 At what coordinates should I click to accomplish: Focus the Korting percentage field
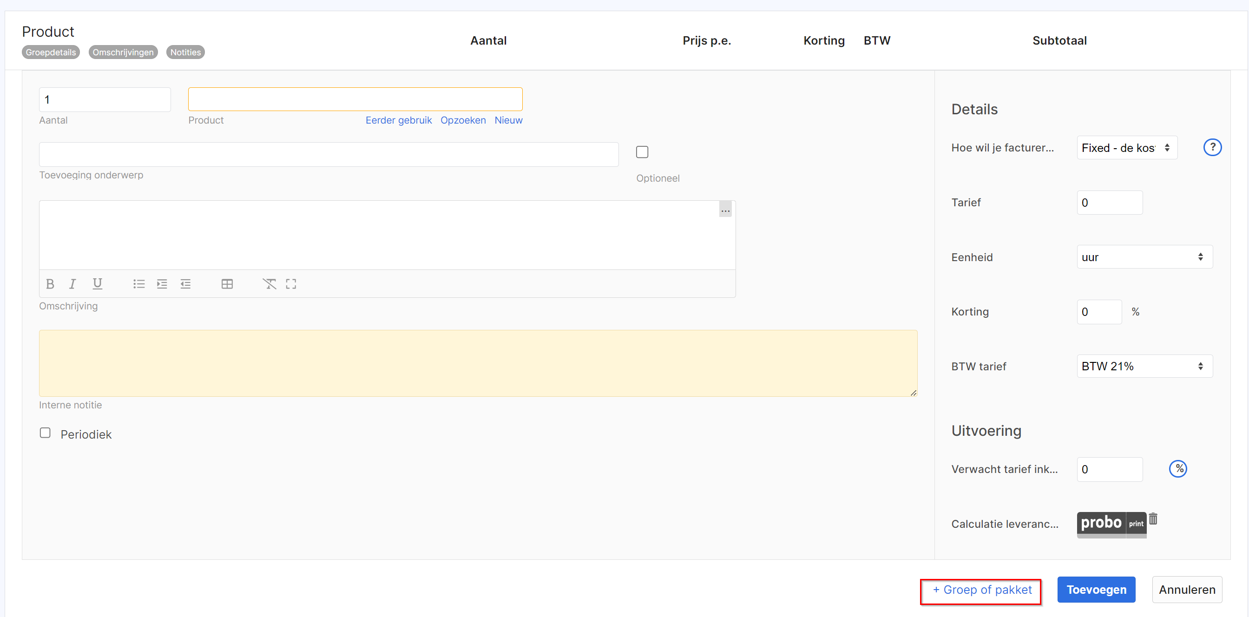coord(1100,312)
